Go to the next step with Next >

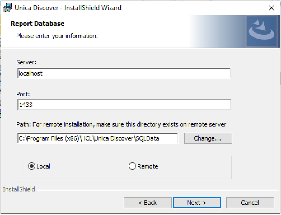(x=197, y=203)
